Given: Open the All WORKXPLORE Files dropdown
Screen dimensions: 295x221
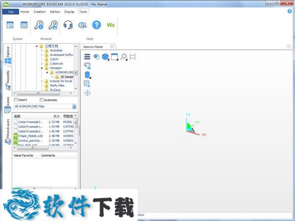Looking at the screenshot, I should pos(74,107).
